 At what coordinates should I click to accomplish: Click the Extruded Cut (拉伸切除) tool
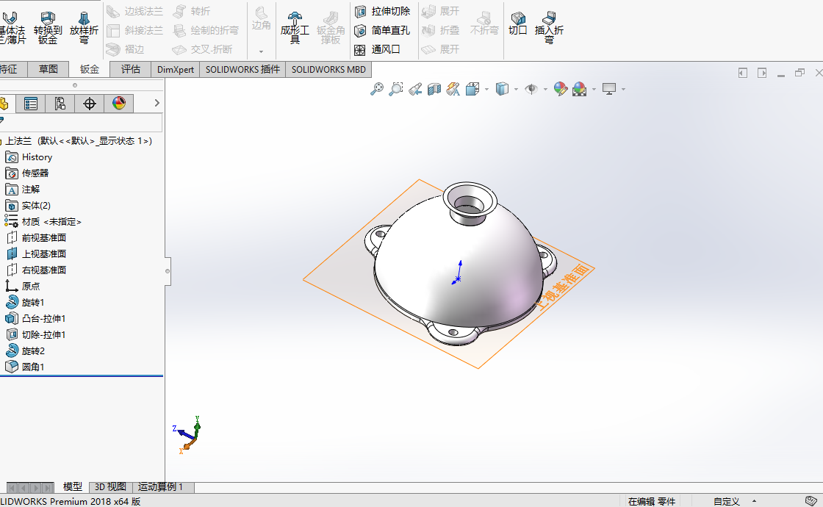(x=383, y=11)
